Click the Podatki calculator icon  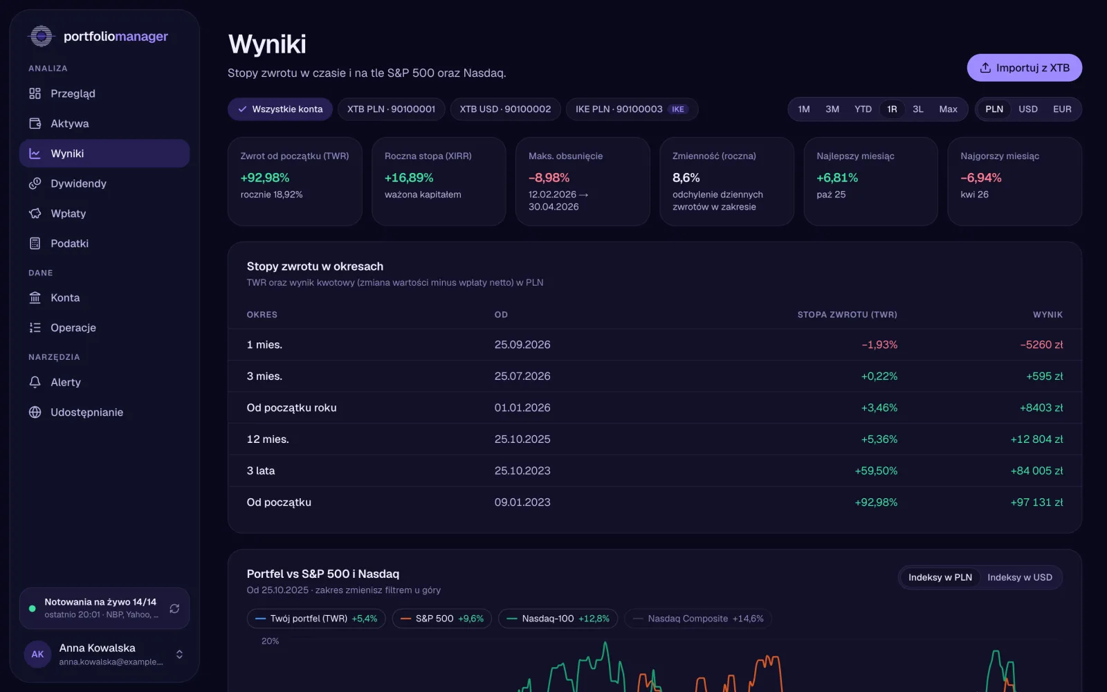tap(35, 244)
